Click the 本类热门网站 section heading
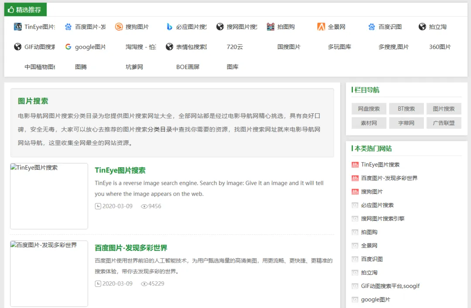 tap(373, 149)
